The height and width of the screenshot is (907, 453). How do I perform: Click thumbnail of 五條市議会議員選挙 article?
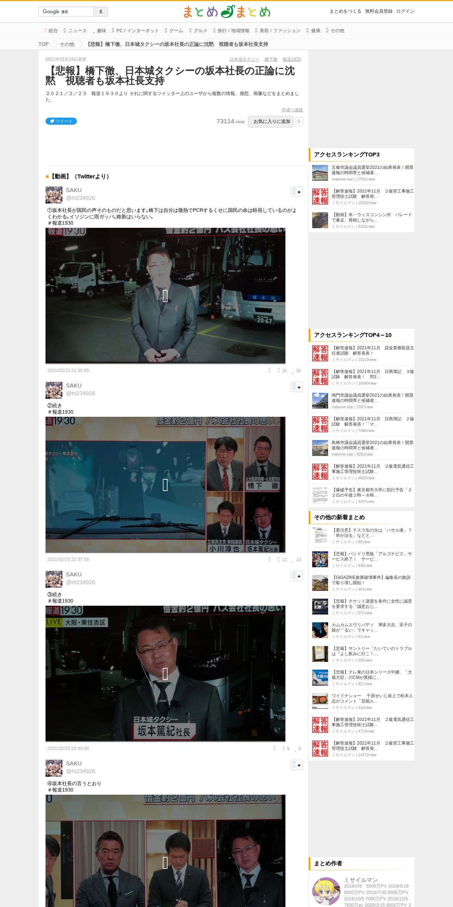point(320,173)
